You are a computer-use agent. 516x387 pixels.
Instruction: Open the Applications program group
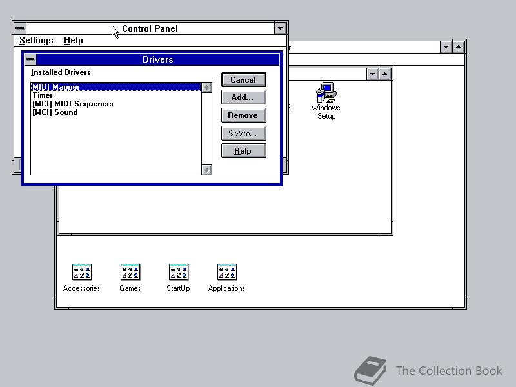(x=227, y=278)
